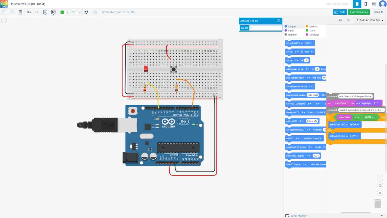Click the code editor trash can icon
Image resolution: width=387 pixels, height=218 pixels.
coord(377,204)
